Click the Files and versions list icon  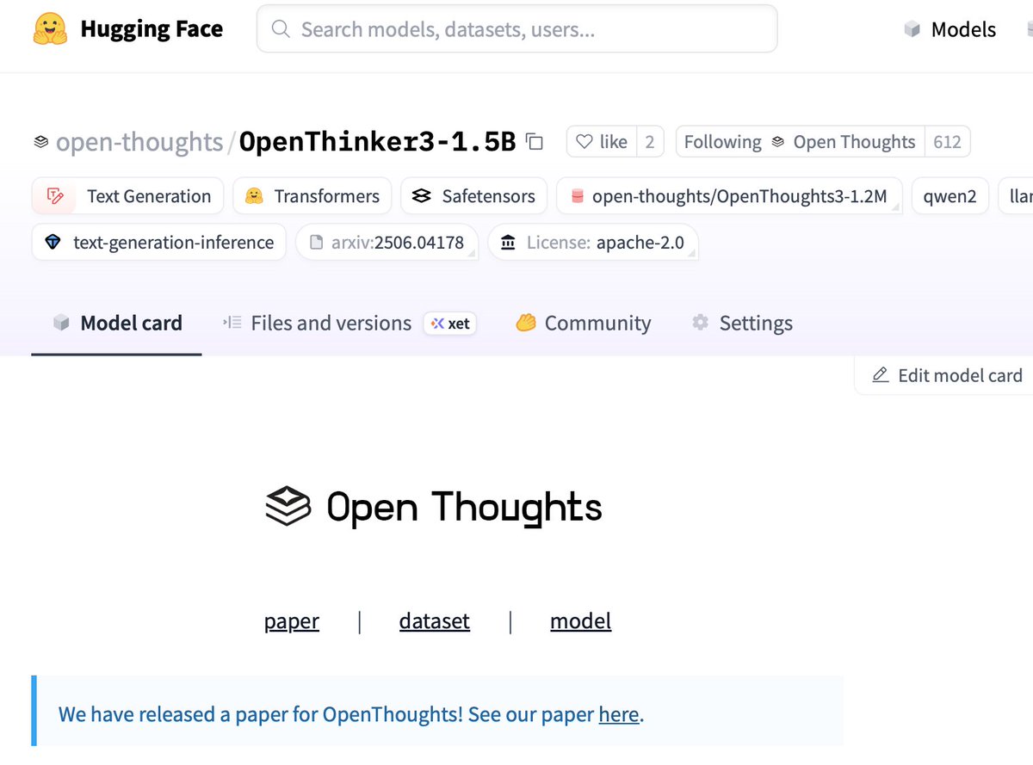tap(232, 323)
